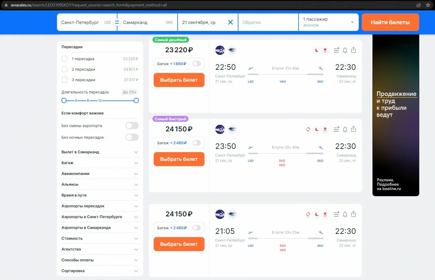Choose the 23 220₽ cheapest ticket
Screen dimensions: 435x280
click(179, 80)
